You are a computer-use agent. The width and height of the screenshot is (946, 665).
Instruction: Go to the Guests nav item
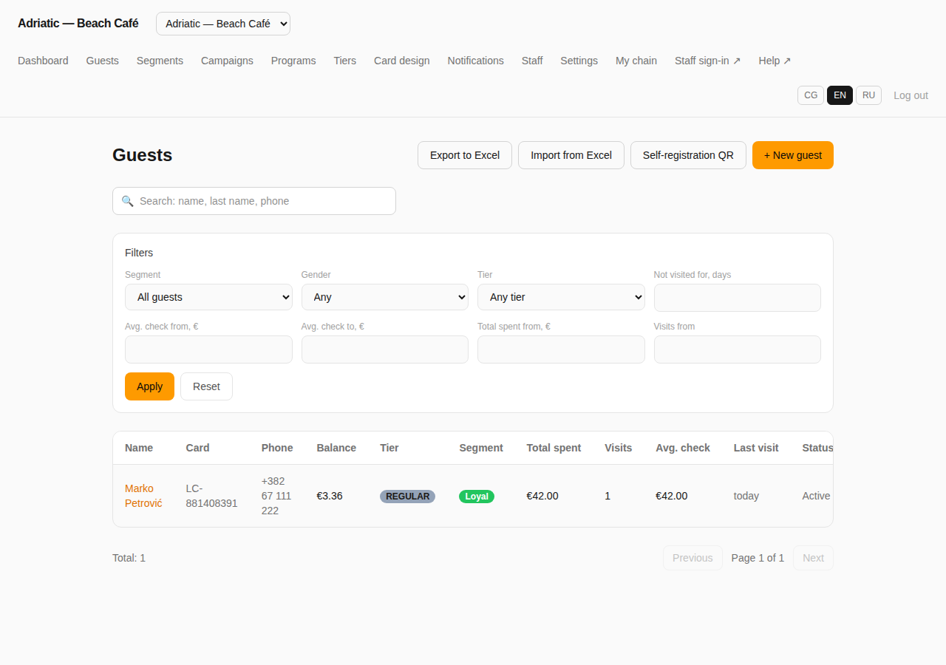pos(102,61)
